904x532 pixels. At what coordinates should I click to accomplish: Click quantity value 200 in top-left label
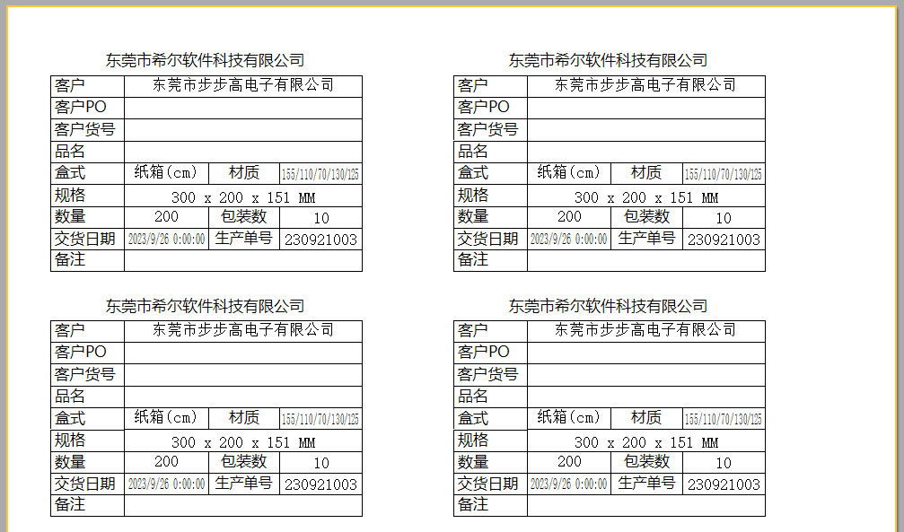click(x=166, y=217)
